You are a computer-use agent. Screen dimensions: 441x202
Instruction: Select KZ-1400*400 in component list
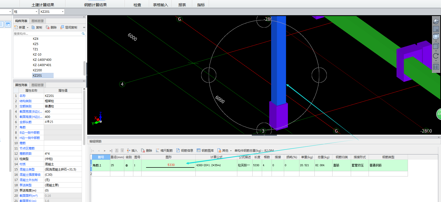coord(42,60)
